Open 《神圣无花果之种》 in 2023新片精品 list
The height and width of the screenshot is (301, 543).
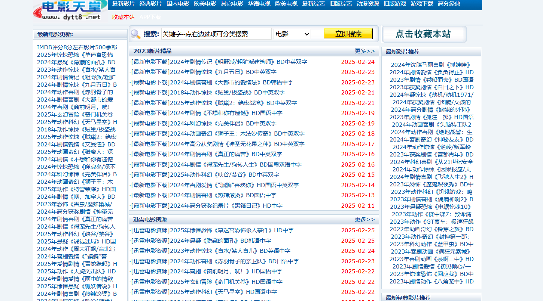[x=237, y=144]
